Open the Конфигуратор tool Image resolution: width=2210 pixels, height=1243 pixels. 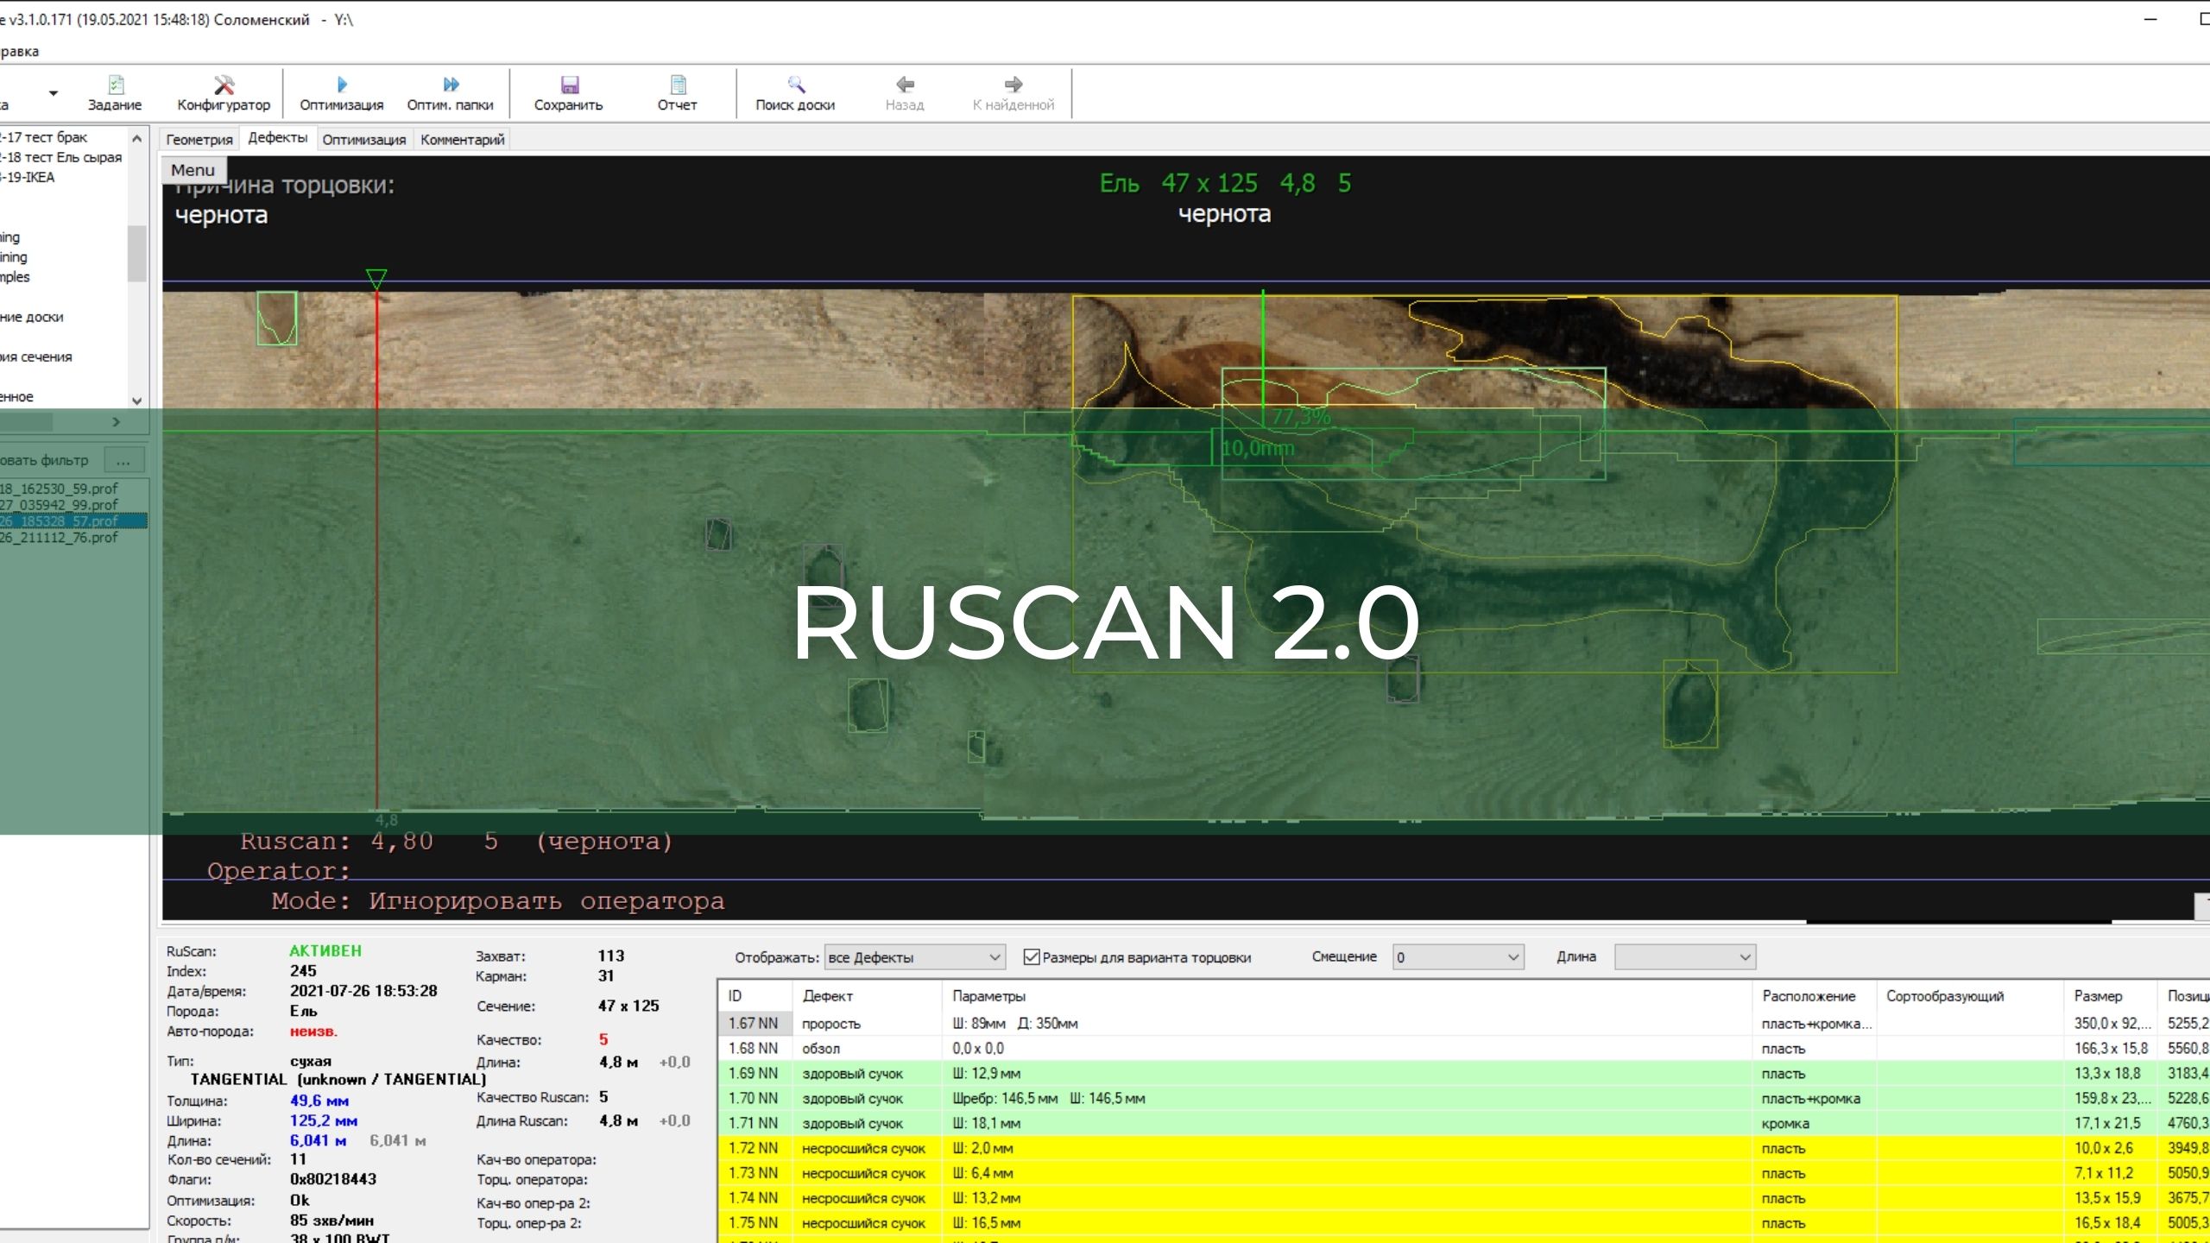[223, 92]
